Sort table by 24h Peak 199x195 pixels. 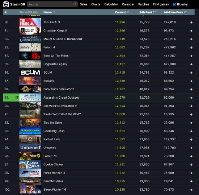pos(147,12)
